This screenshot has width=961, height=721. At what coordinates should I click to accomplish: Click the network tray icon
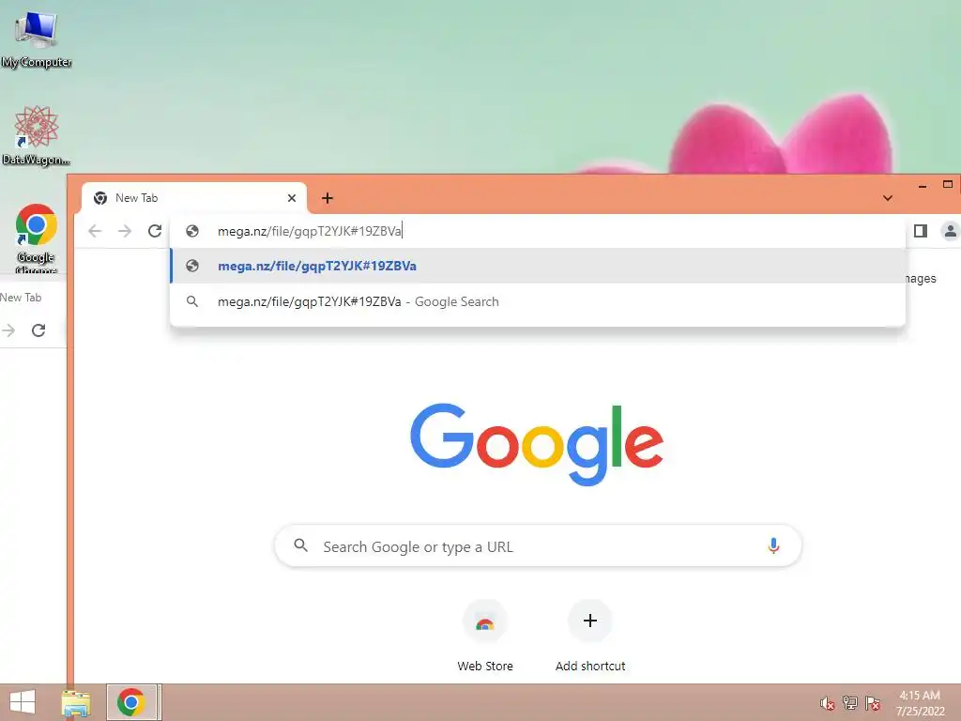[x=850, y=703]
